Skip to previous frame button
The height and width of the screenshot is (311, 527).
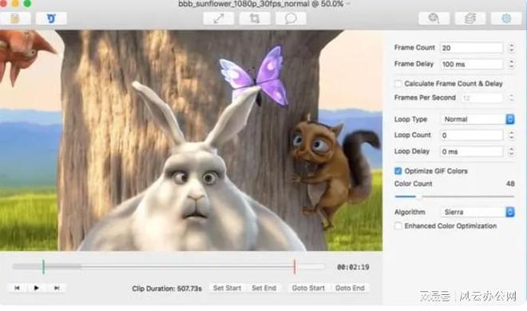17,288
